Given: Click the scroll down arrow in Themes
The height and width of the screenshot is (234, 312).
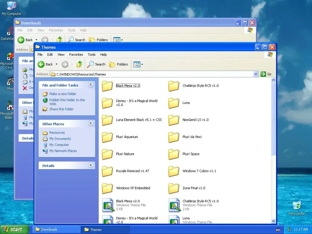Looking at the screenshot, I should pyautogui.click(x=273, y=221).
